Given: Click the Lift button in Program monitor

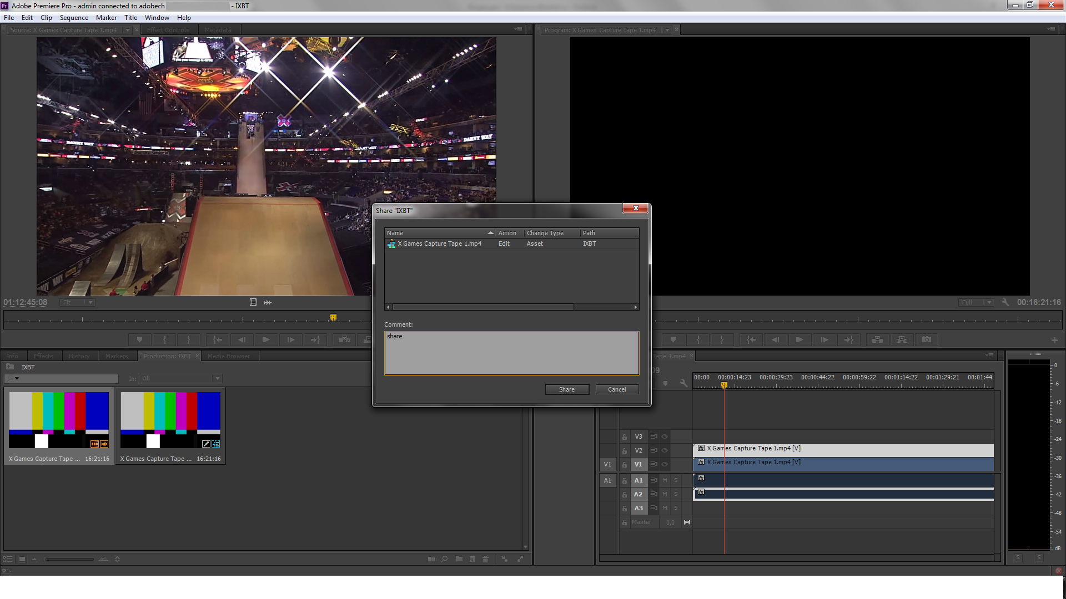Looking at the screenshot, I should [x=877, y=339].
